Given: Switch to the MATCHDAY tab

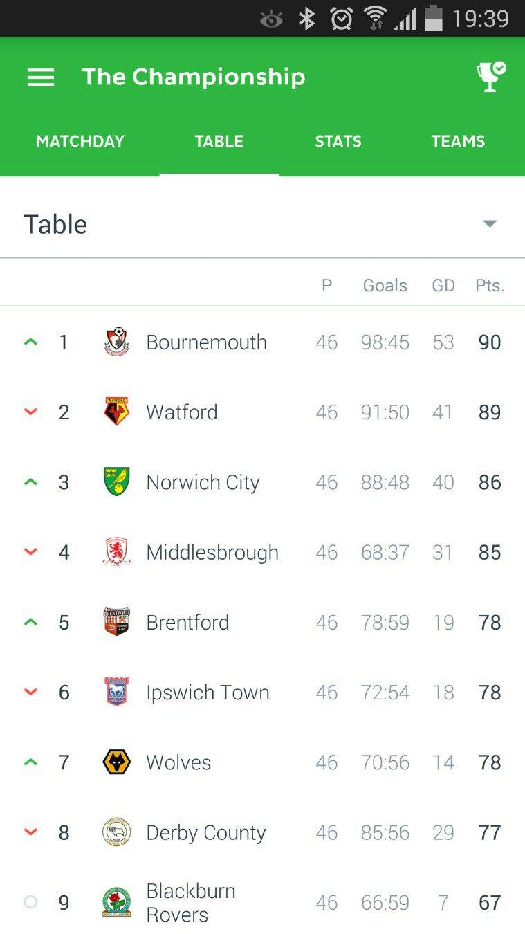Looking at the screenshot, I should [80, 141].
